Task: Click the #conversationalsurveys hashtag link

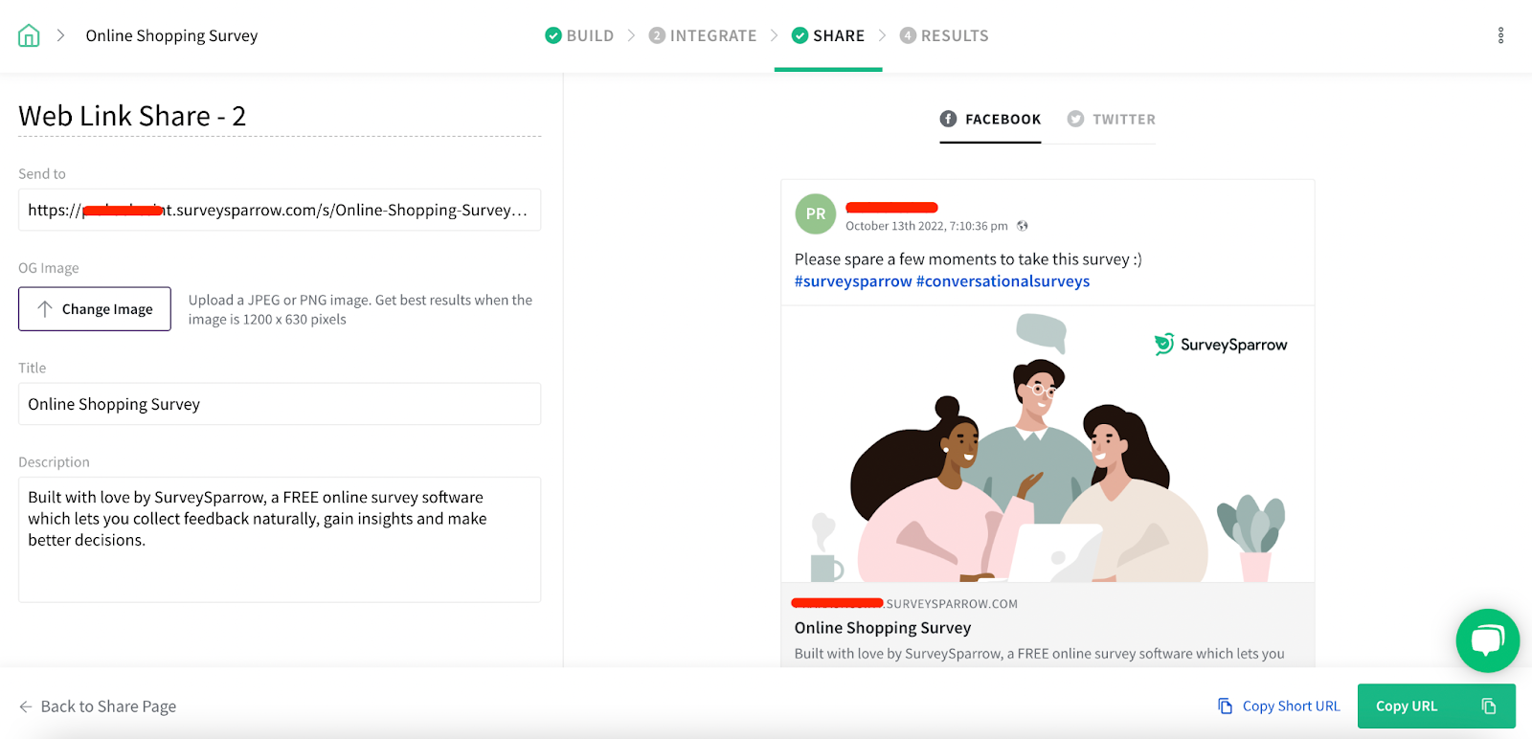Action: click(1003, 281)
